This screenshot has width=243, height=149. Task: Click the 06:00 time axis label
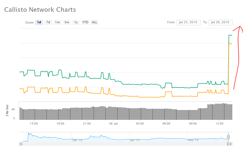pos(166,123)
